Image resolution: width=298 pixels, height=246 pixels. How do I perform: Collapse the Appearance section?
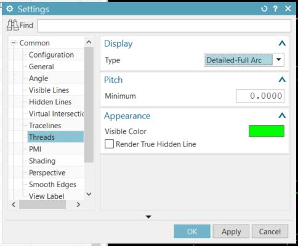(282, 115)
